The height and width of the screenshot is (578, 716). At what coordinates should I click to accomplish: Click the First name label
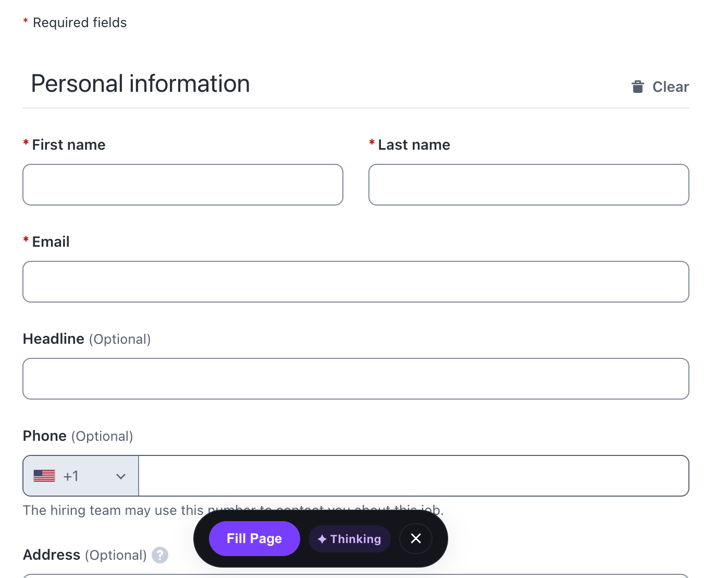tap(68, 145)
